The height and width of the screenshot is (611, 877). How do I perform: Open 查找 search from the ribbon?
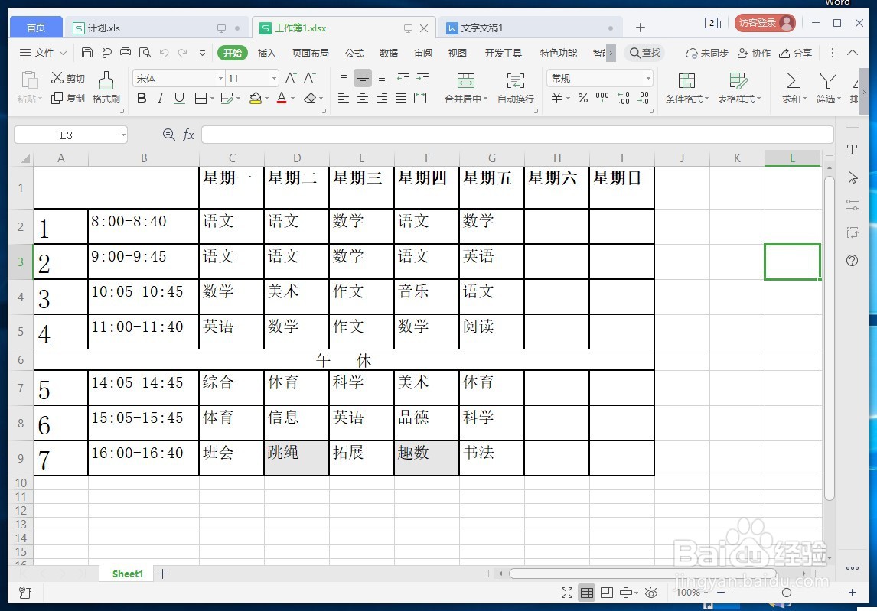click(x=645, y=53)
